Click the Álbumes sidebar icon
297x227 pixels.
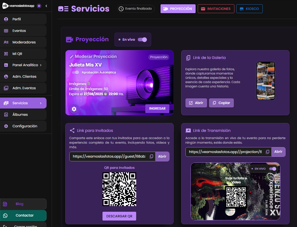6,115
